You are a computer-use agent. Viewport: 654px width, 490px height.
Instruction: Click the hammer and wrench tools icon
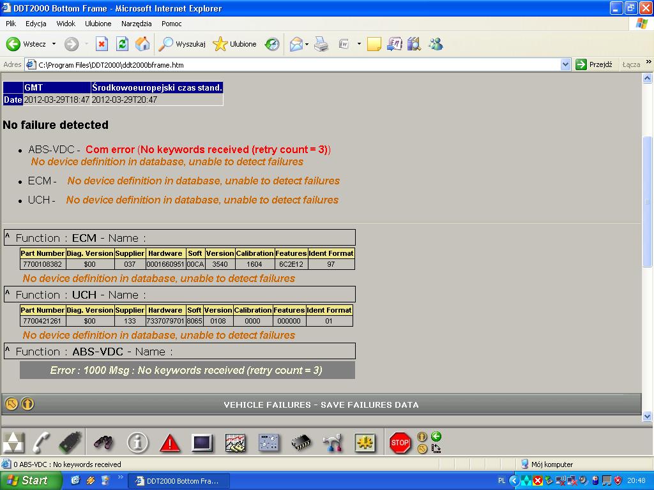coord(333,443)
